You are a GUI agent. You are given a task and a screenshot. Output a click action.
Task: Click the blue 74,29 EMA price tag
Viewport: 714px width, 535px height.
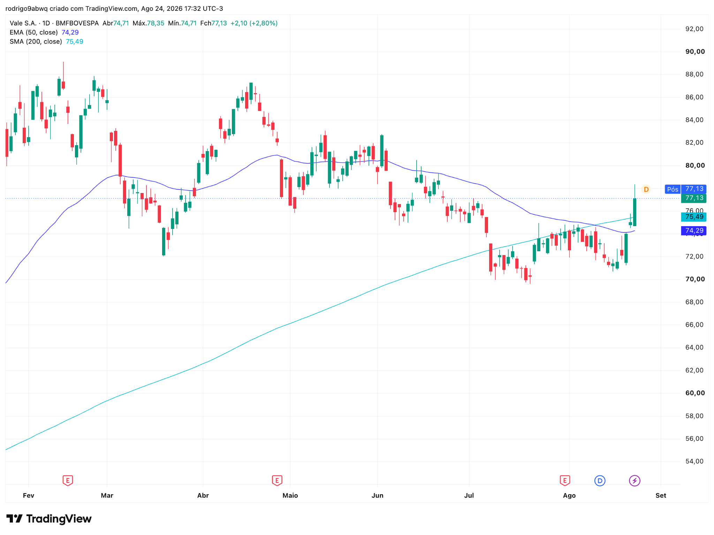[694, 230]
